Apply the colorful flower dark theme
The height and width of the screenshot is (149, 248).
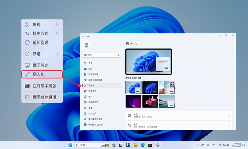tap(150, 101)
